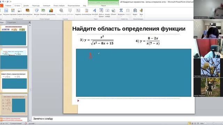
Task: Click the Redo icon in the quick access toolbar
Action: tap(7, 1)
